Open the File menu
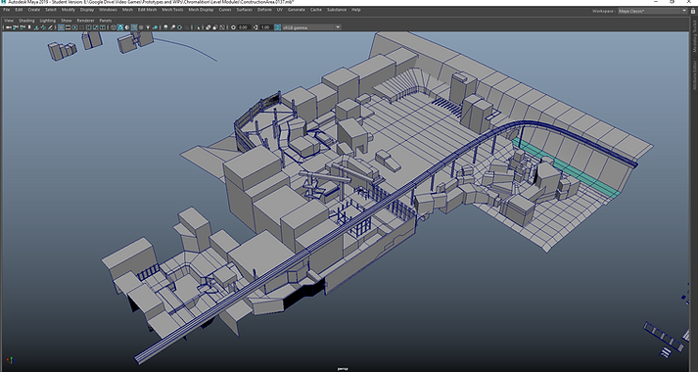Image resolution: width=698 pixels, height=372 pixels. (x=6, y=10)
